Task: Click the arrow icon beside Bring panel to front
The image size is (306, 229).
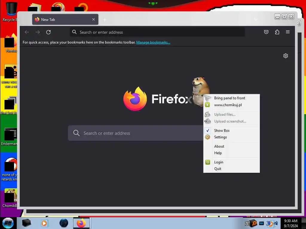Action: [207, 98]
